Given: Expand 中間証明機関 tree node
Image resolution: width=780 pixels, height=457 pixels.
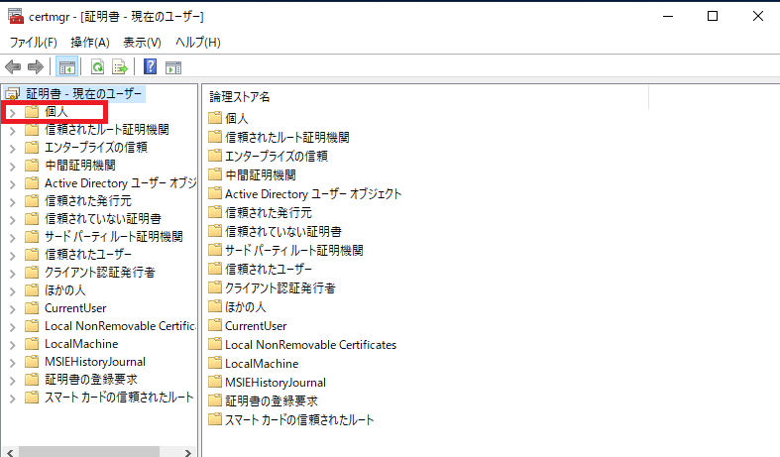Looking at the screenshot, I should coord(13,167).
